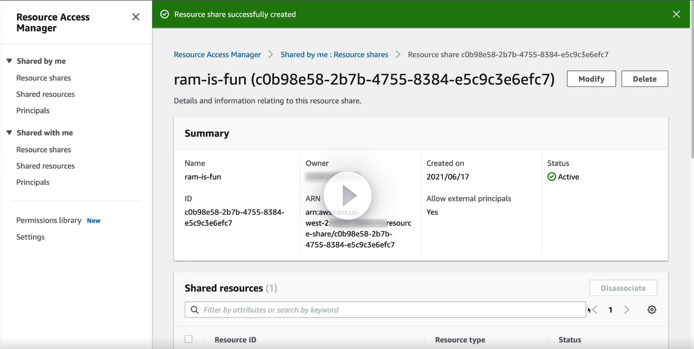This screenshot has width=694, height=349.
Task: Click the filter by attributes search field
Action: 385,310
